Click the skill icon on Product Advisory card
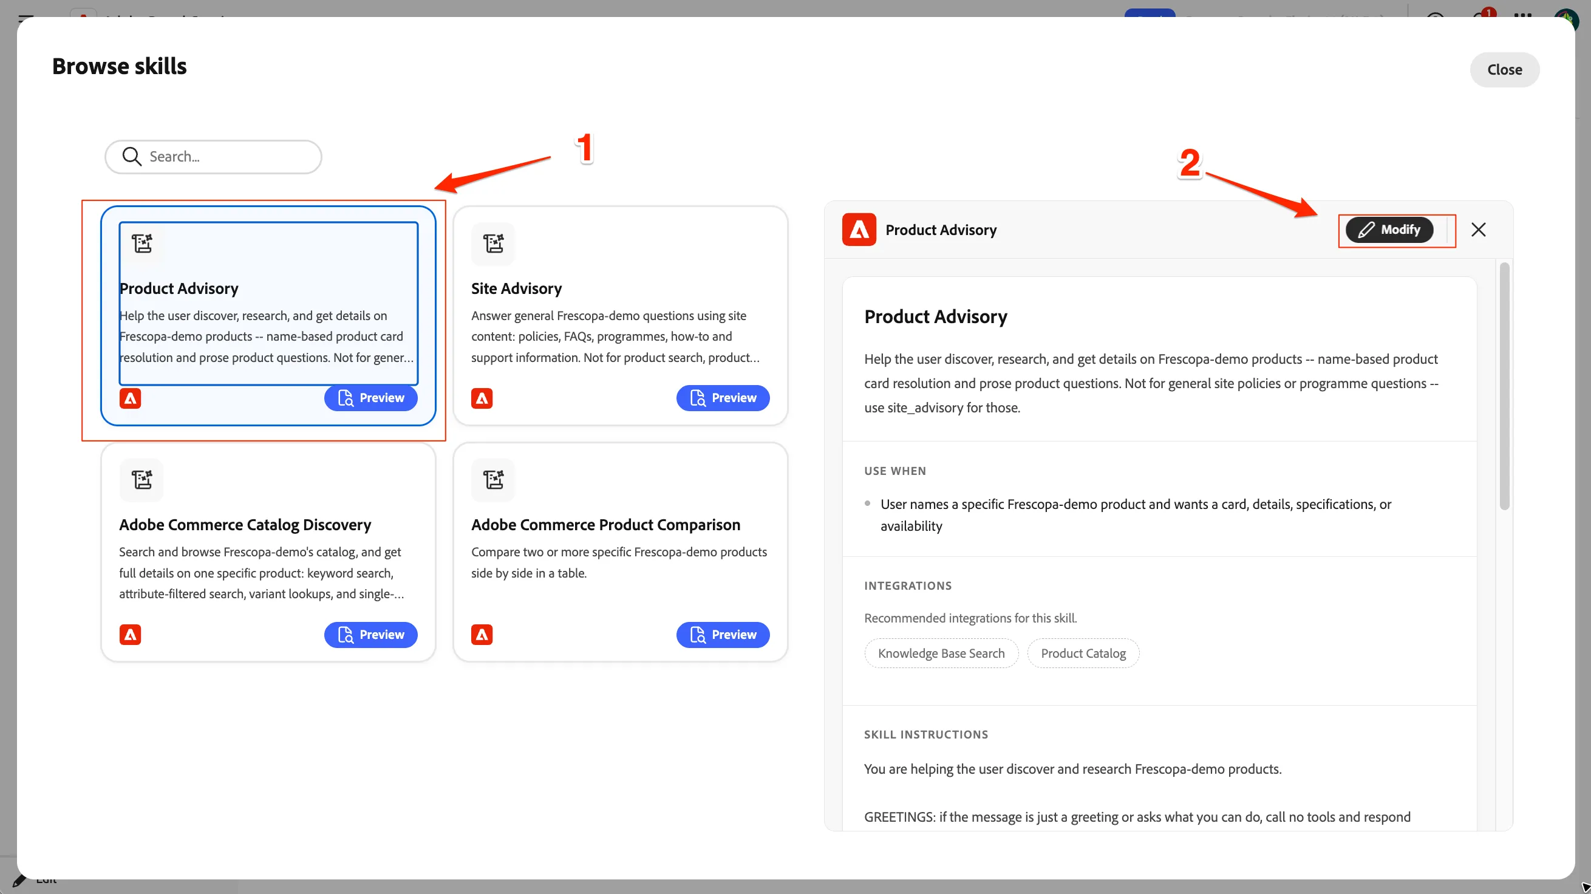The image size is (1591, 894). coord(142,244)
